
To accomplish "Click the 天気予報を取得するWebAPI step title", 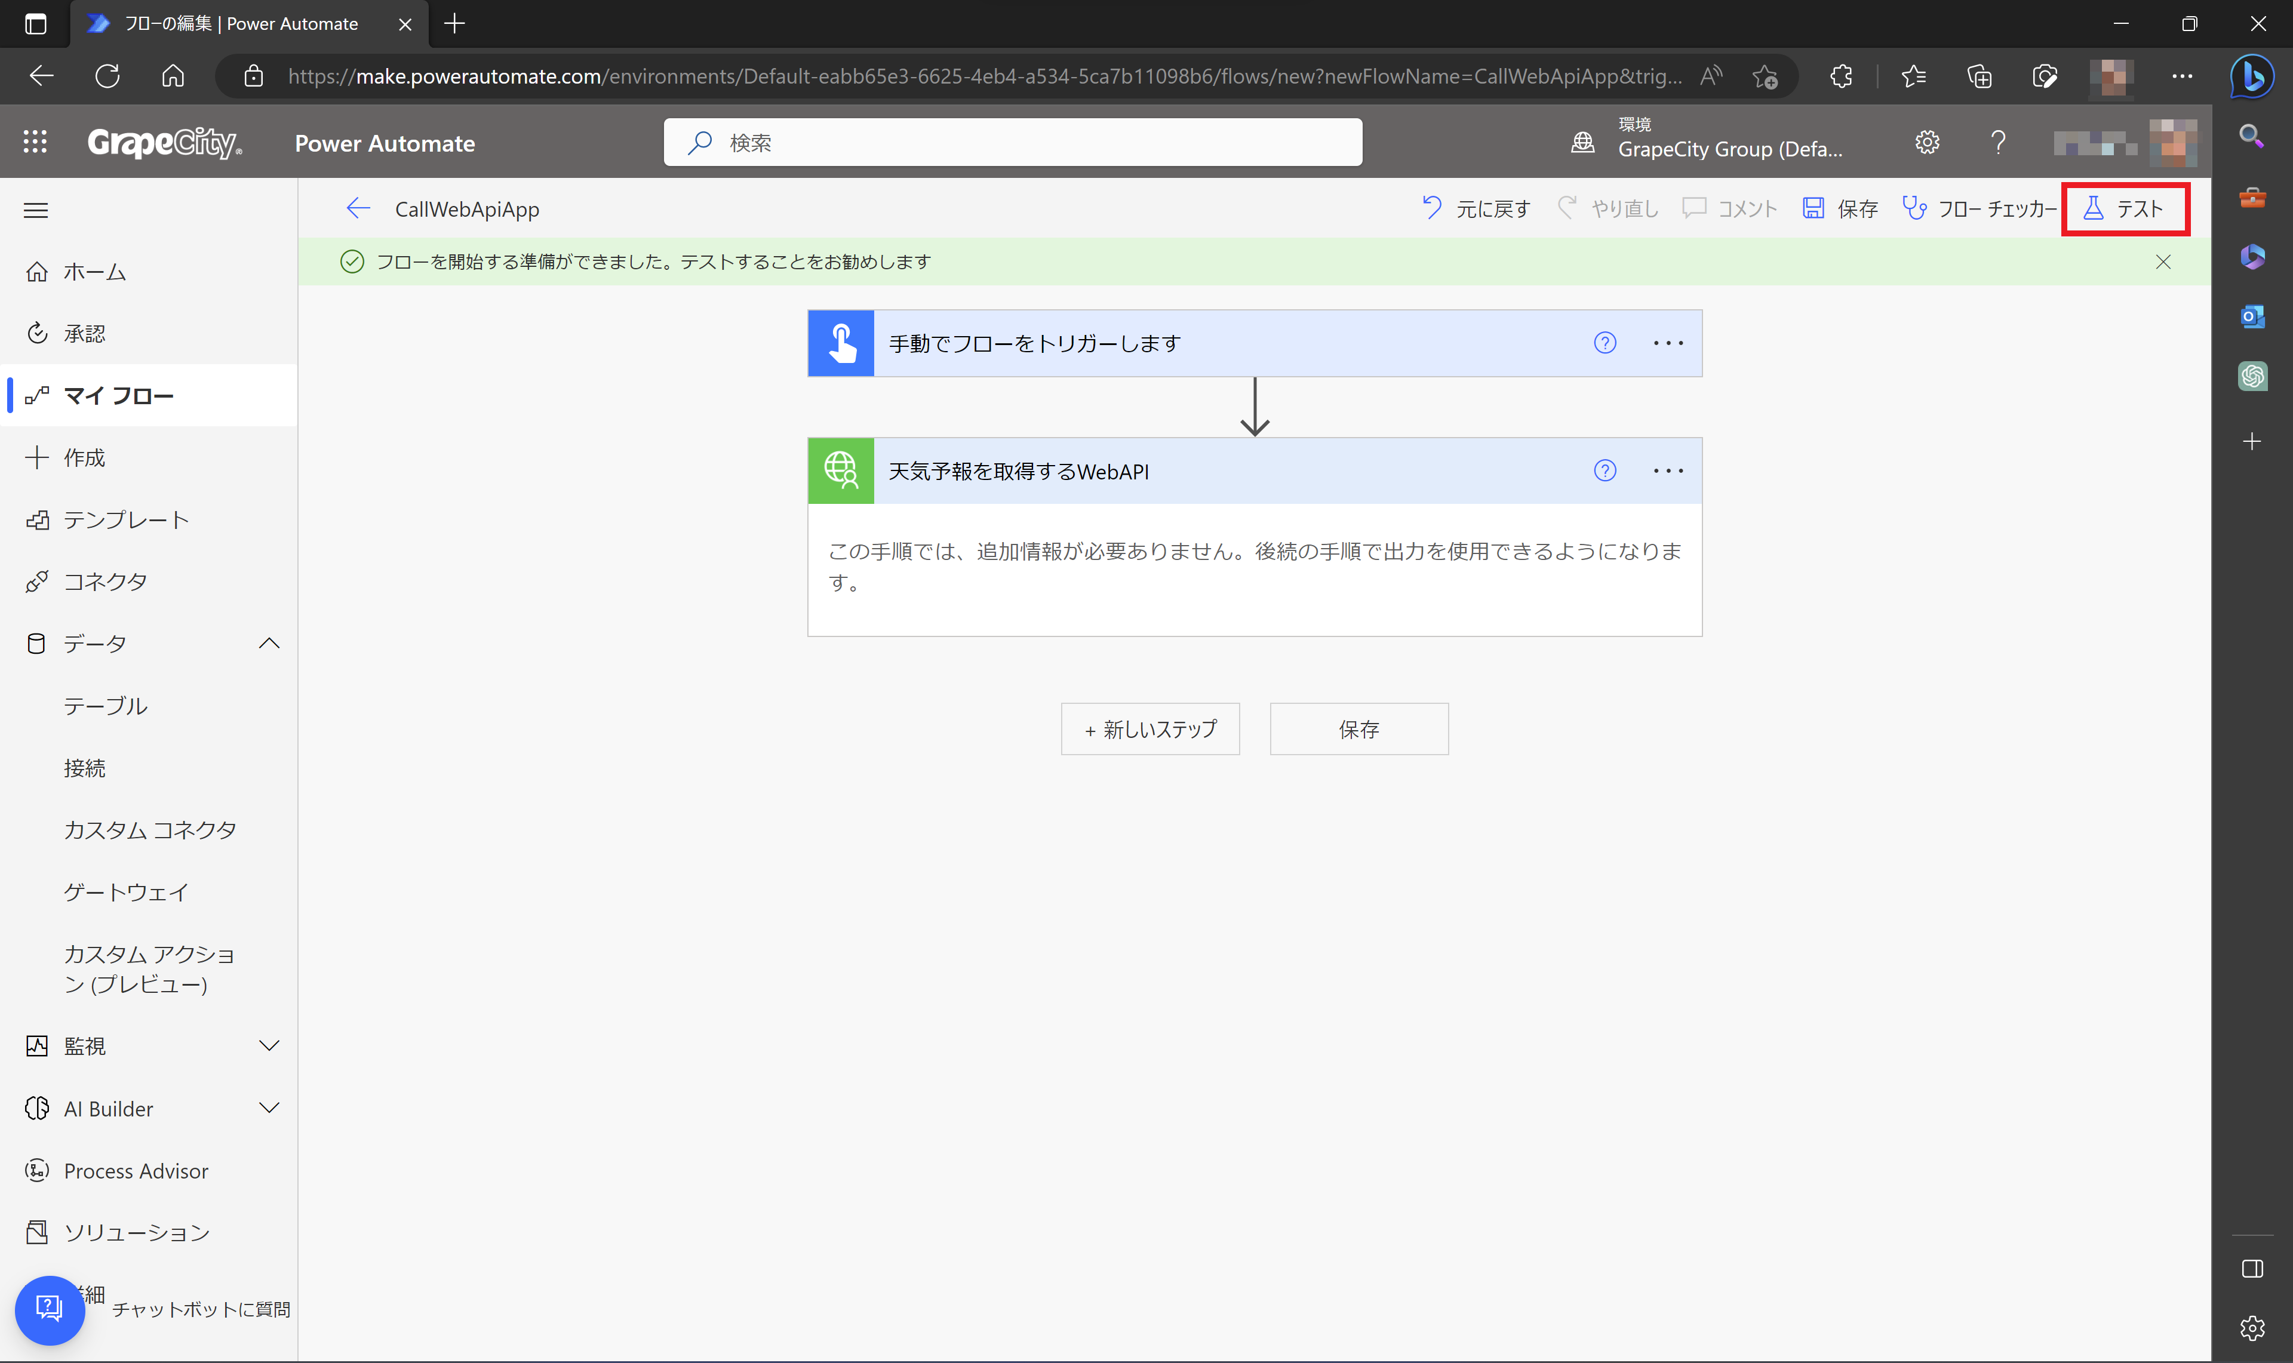I will [x=1019, y=471].
